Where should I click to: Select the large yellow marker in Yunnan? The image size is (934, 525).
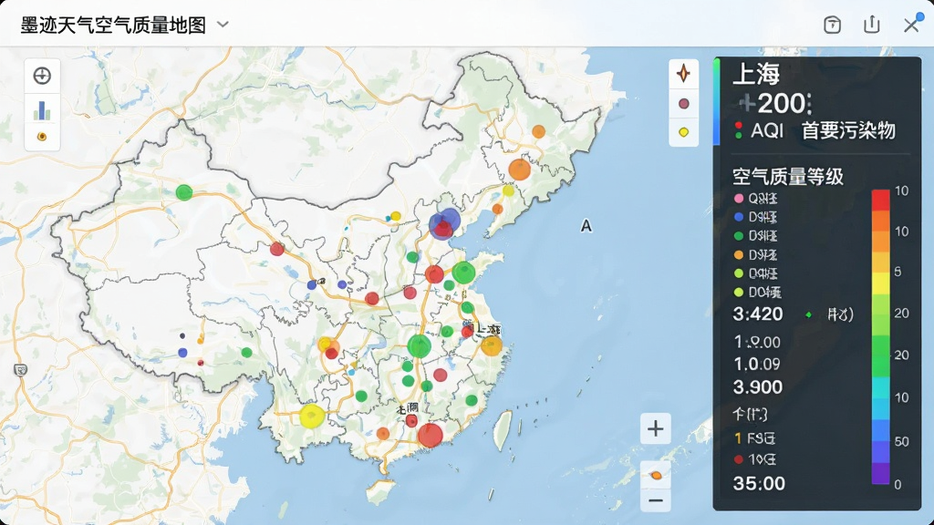[312, 416]
